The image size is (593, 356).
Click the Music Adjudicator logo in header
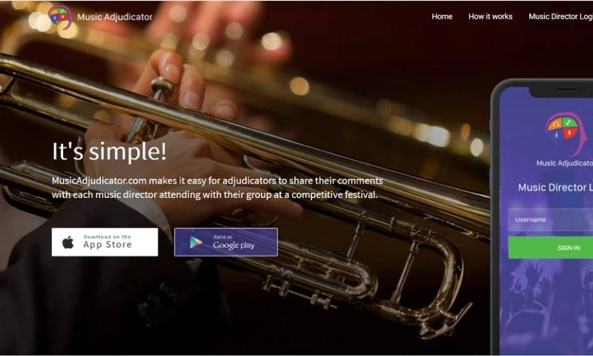point(61,17)
